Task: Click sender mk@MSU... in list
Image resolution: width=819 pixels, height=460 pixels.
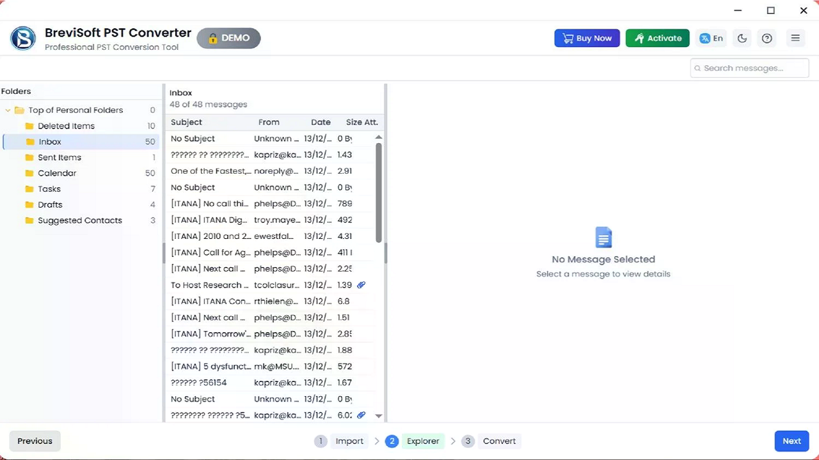Action: click(276, 367)
